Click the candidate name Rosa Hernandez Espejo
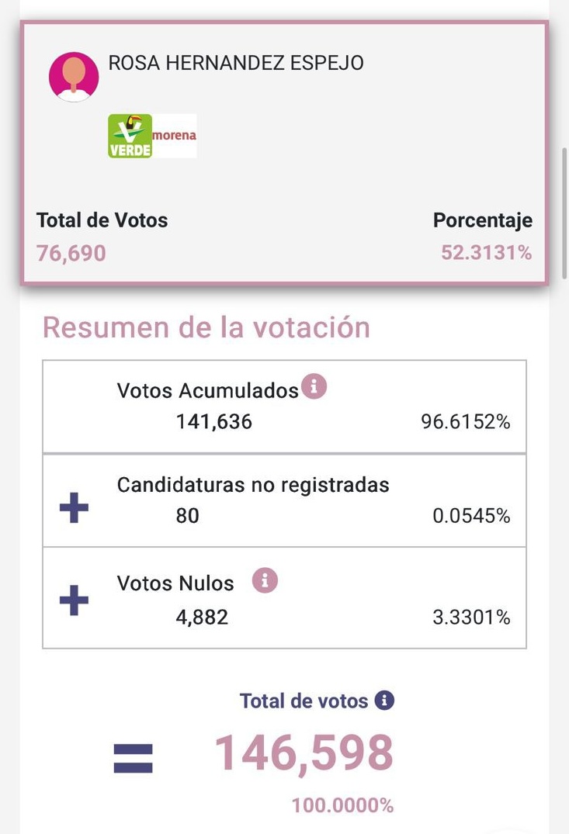This screenshot has width=569, height=834. tap(236, 64)
